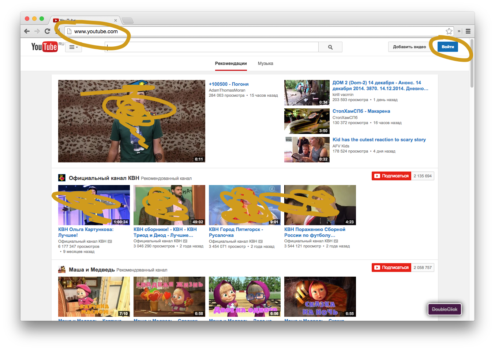Subscribe to Официальный канал КВН
This screenshot has height=350, width=495.
391,176
